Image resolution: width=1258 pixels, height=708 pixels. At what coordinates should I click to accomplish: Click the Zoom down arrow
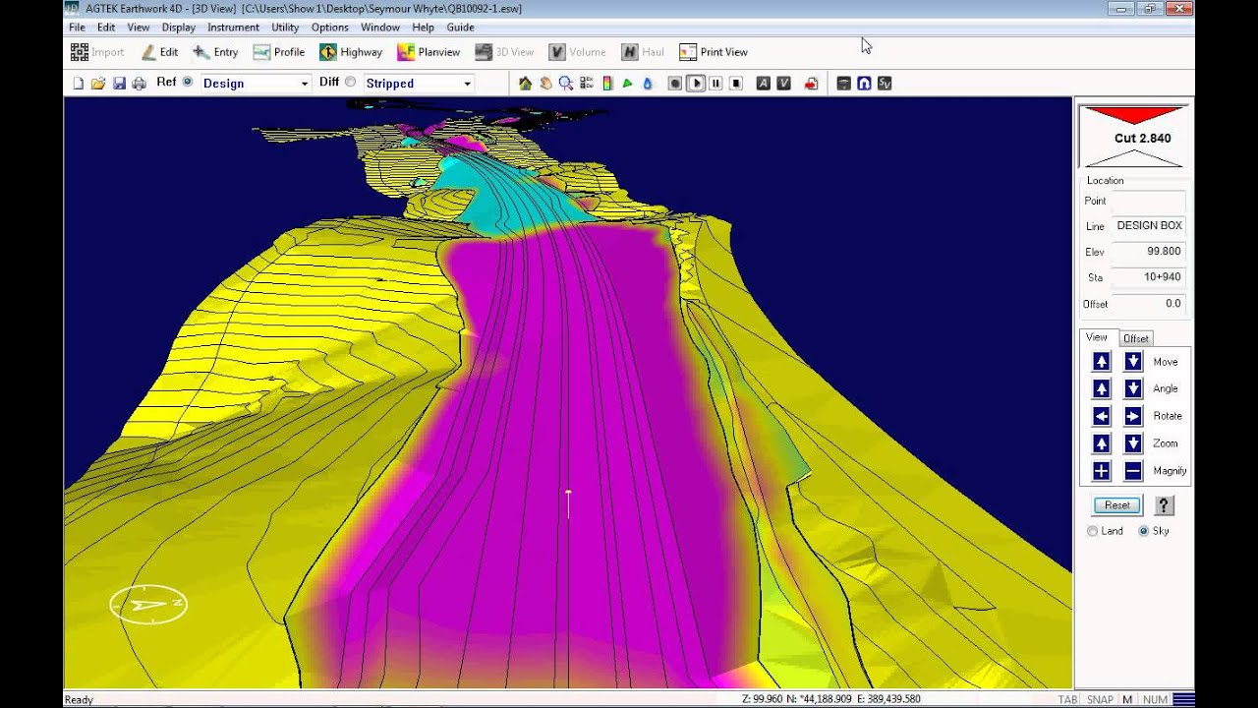pyautogui.click(x=1133, y=443)
